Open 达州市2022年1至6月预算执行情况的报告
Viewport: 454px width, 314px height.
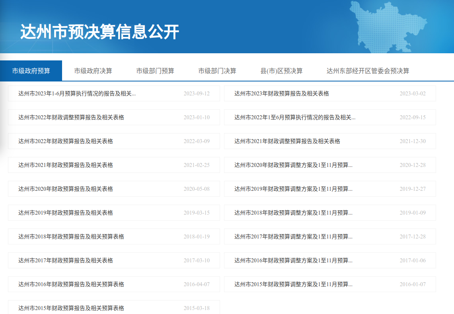[294, 118]
